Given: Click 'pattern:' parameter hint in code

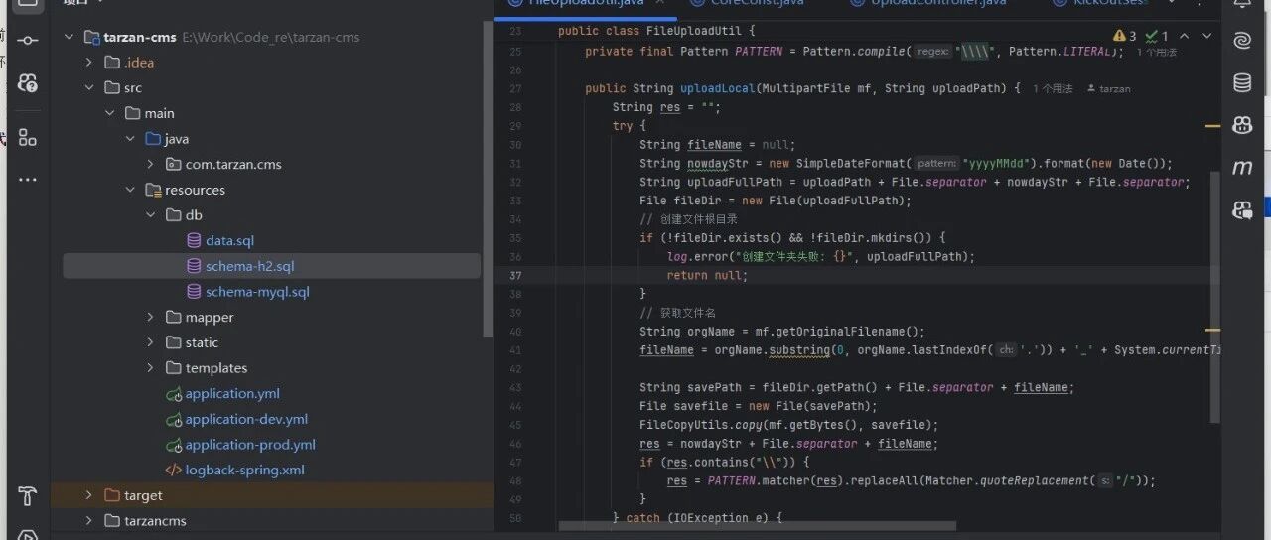Looking at the screenshot, I should click(x=936, y=164).
